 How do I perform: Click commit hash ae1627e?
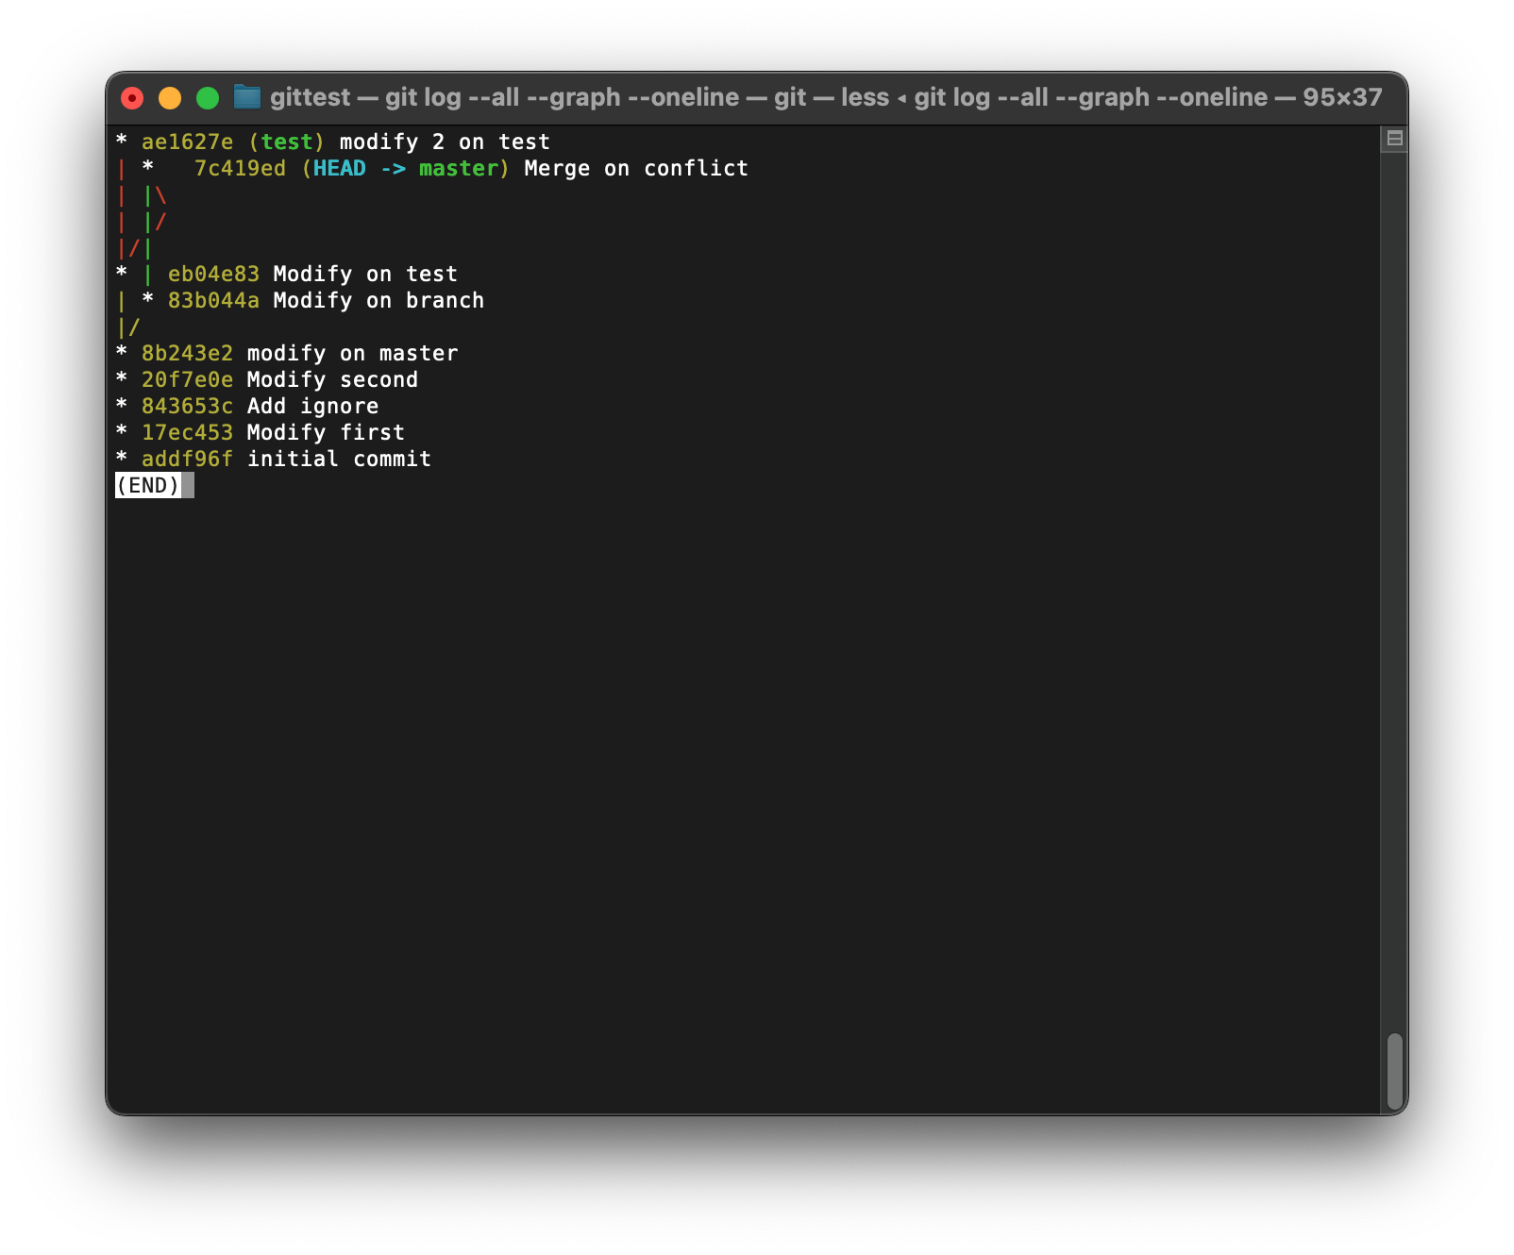187,142
